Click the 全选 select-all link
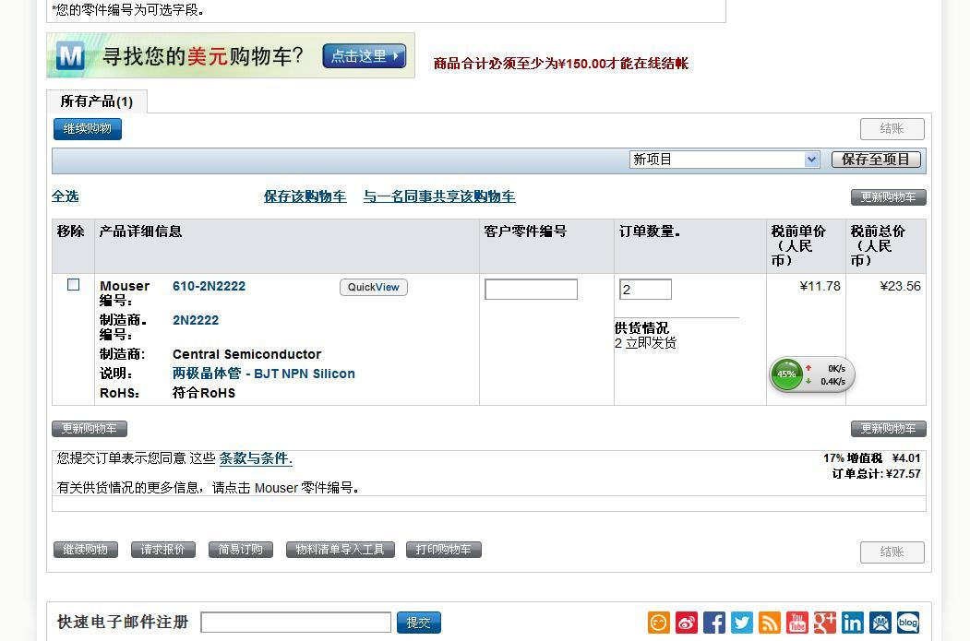This screenshot has width=970, height=641. 65,196
